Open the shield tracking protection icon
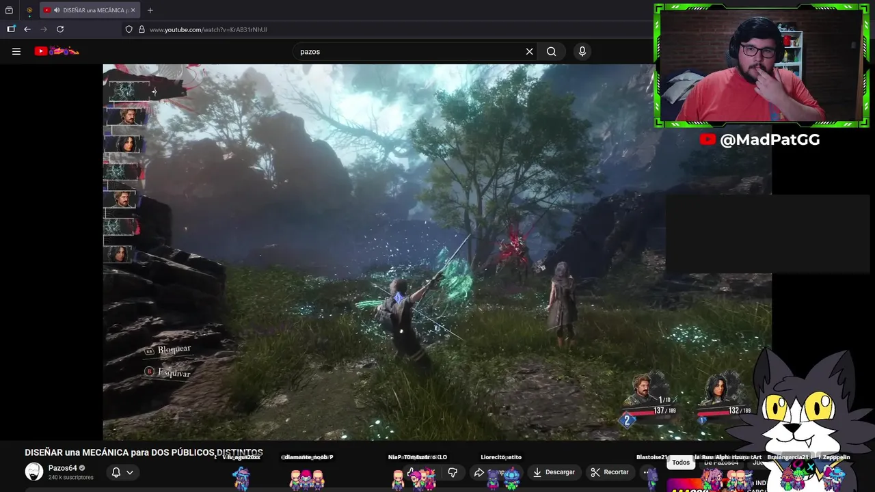 (129, 29)
